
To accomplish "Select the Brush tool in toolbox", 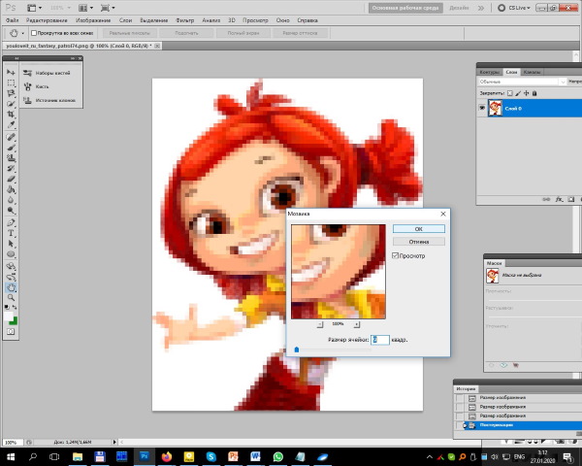I will click(x=11, y=148).
